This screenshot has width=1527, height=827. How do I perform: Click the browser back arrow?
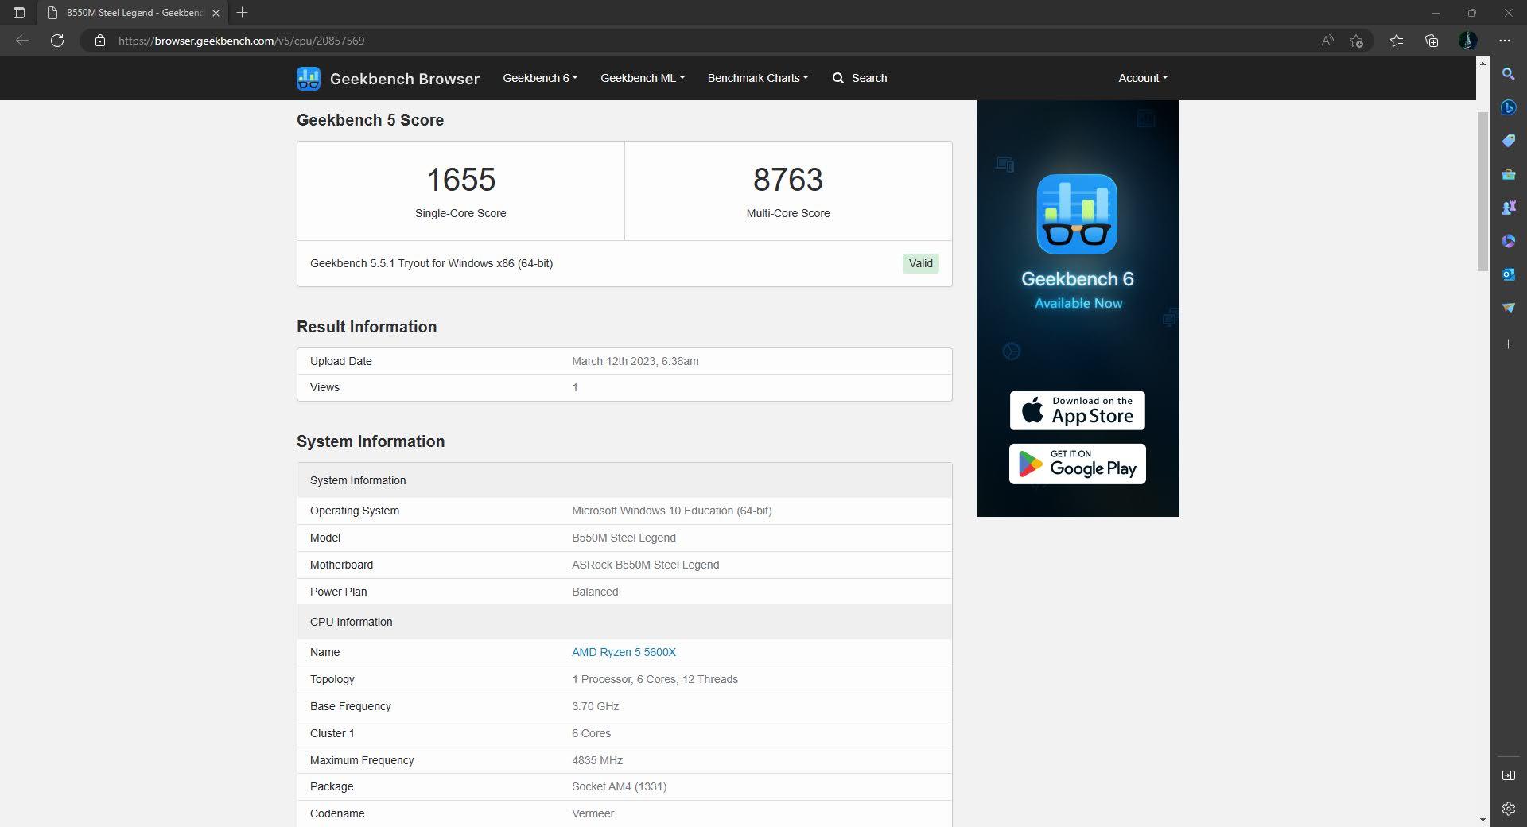coord(22,41)
